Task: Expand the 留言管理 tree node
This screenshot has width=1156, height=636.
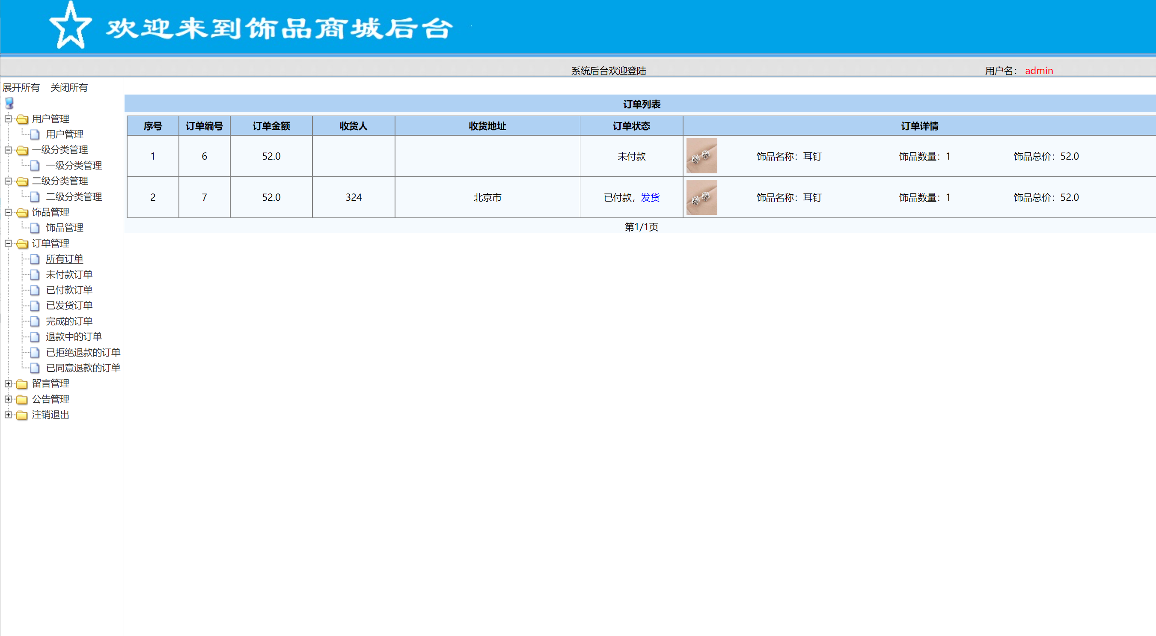Action: 8,384
